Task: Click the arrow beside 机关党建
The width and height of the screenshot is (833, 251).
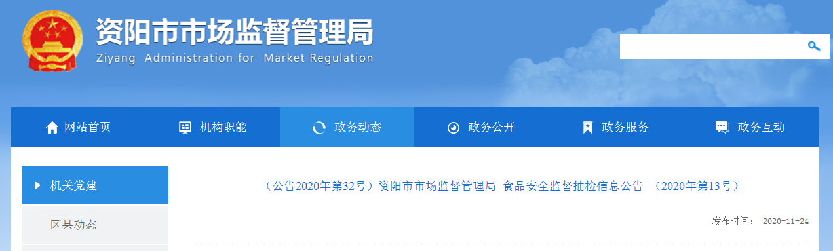Action: click(x=37, y=185)
